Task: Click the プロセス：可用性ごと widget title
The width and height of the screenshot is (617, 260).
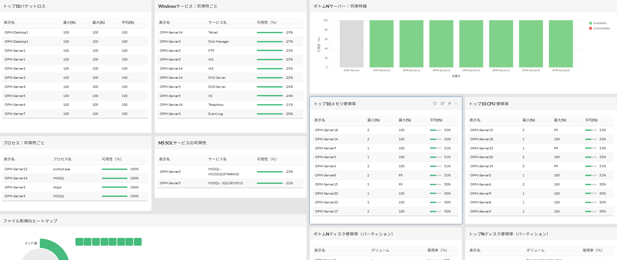Action: pos(24,143)
